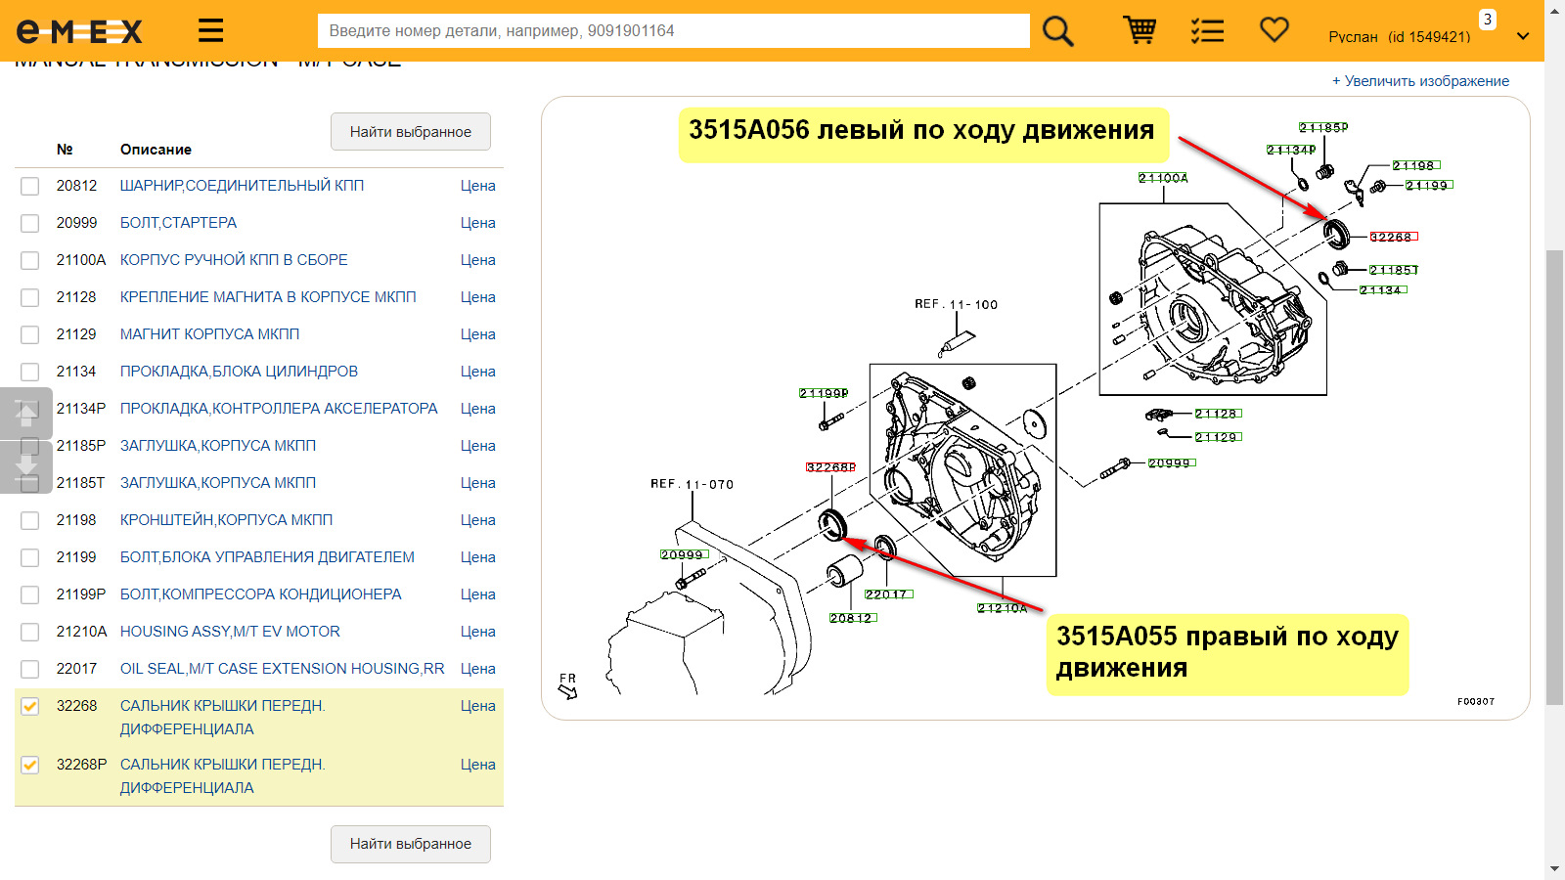Click the 21185P label in diagram

(x=1323, y=127)
